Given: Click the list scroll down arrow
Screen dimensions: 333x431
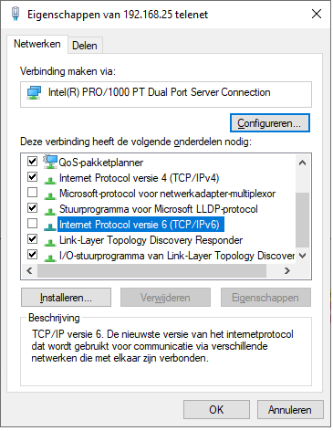Looking at the screenshot, I should point(302,256).
